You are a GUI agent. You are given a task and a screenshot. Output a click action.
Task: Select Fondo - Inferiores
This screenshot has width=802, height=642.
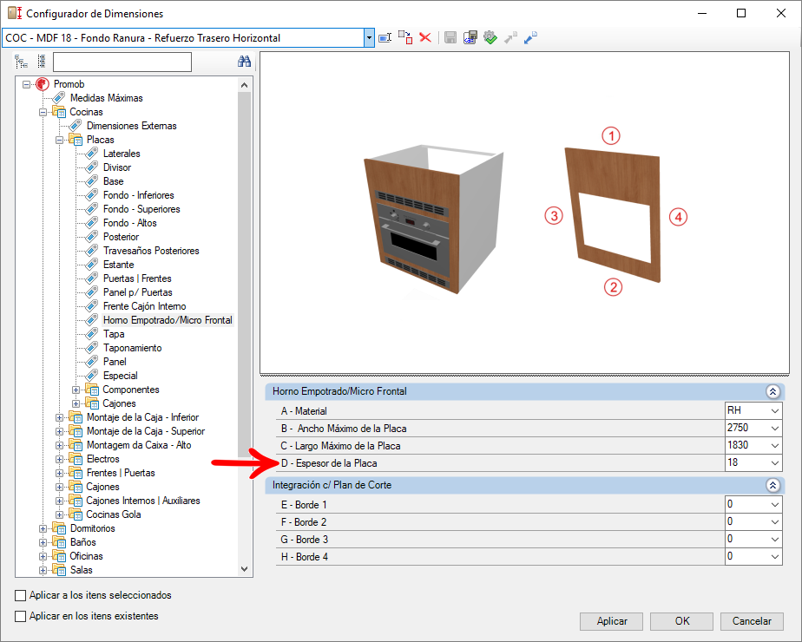tap(139, 194)
